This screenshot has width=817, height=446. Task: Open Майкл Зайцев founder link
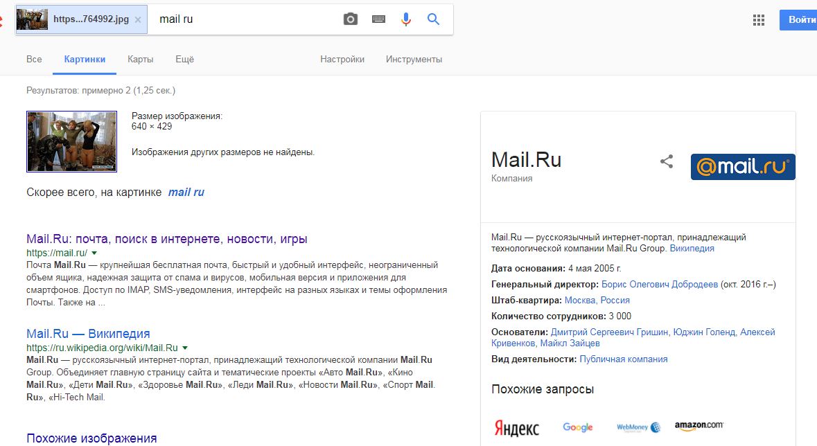pos(570,344)
